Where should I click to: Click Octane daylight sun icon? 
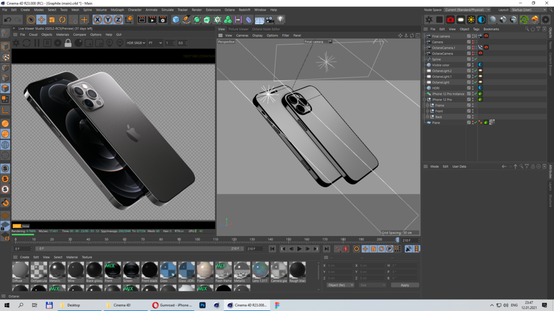click(x=471, y=20)
